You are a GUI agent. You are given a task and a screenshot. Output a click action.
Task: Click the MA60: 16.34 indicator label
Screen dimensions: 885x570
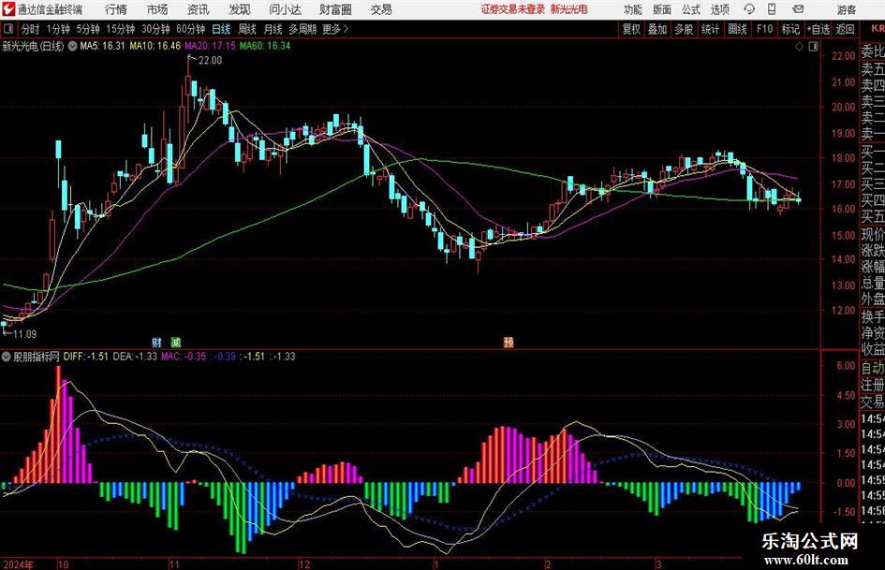pyautogui.click(x=265, y=46)
